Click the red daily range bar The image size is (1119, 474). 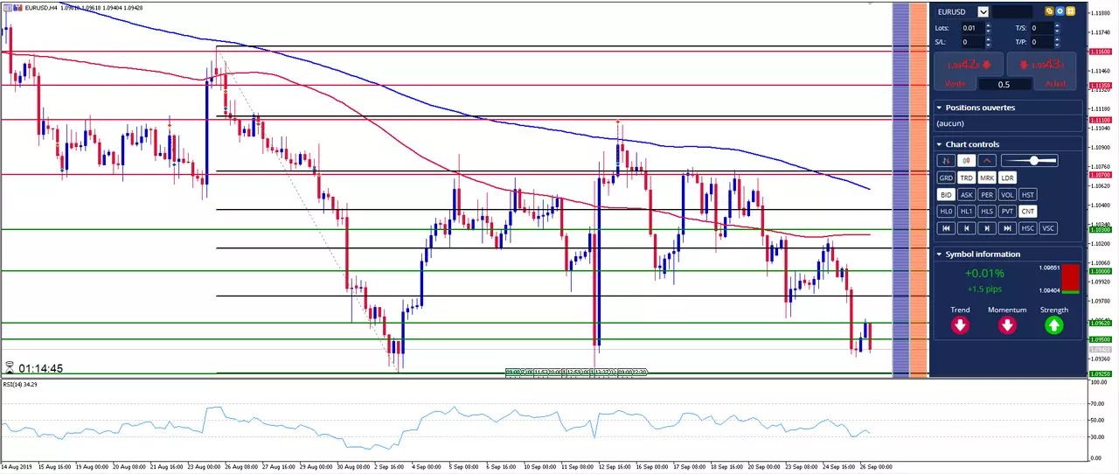(x=1070, y=277)
